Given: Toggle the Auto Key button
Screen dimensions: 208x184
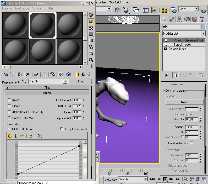Looking at the screenshot, I should pos(111,180).
